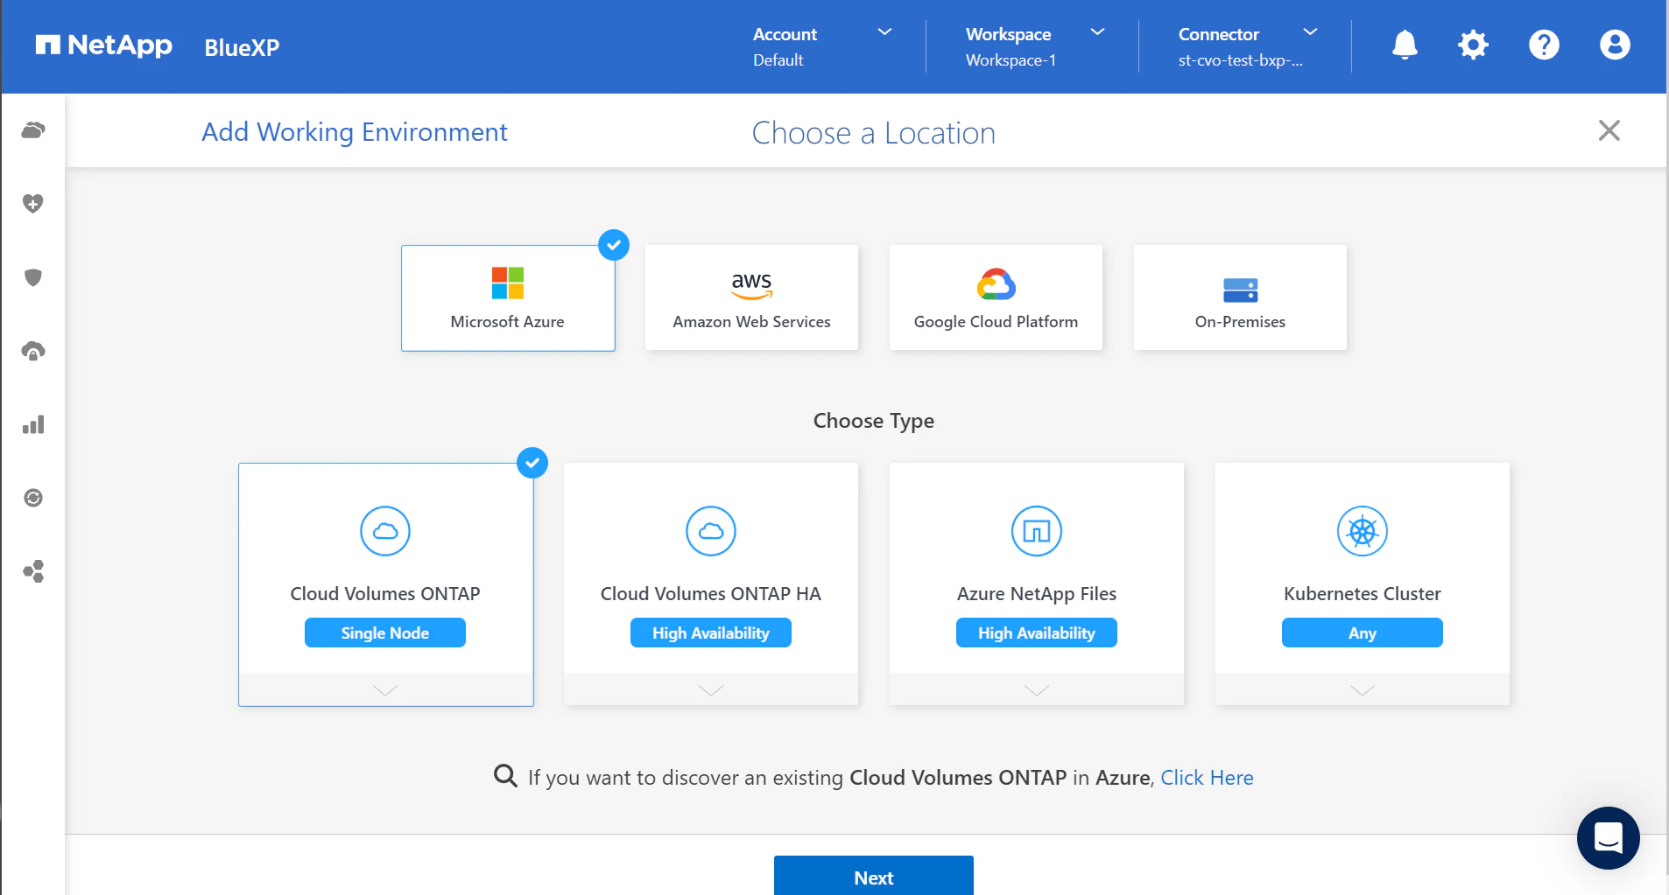The height and width of the screenshot is (895, 1669).
Task: Click the Choose a Location heading
Action: (874, 133)
